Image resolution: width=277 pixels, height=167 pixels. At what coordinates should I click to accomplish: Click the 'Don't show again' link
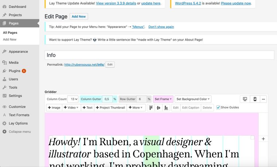point(161,27)
